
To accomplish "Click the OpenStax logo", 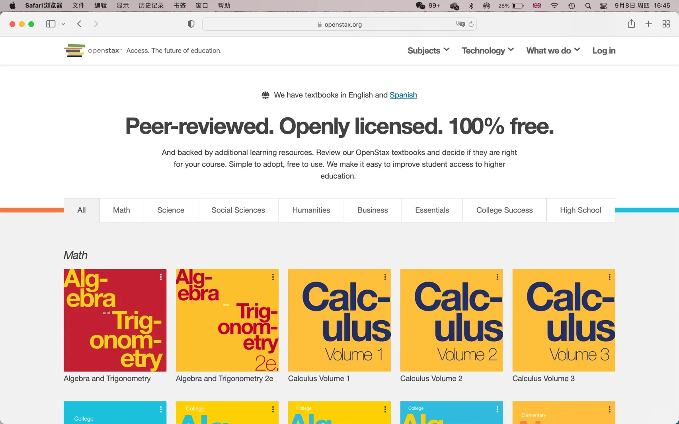I will (92, 51).
